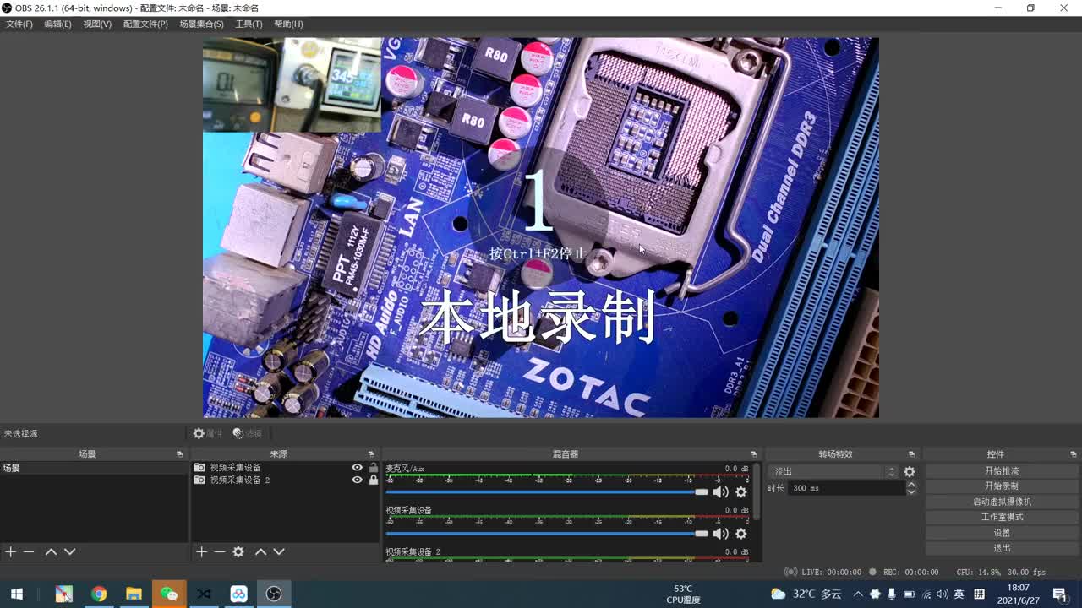This screenshot has width=1082, height=608.
Task: Remove selected source with minus icon
Action: tap(220, 551)
